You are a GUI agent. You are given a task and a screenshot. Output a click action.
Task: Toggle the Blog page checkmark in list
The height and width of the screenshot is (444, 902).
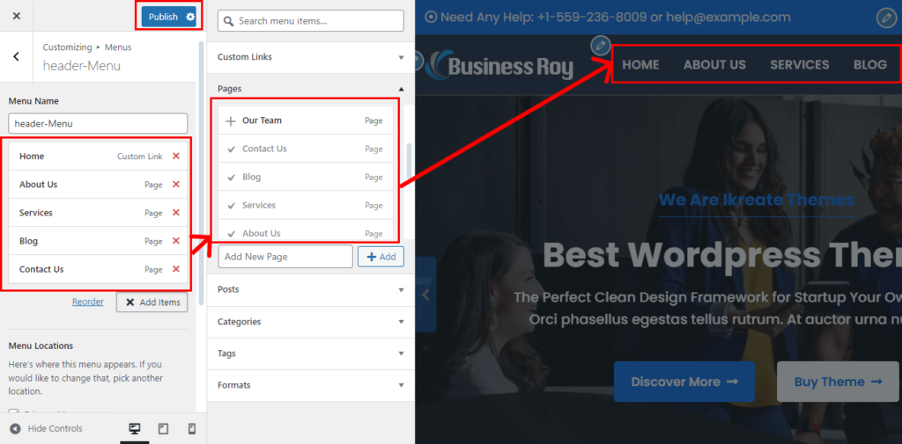[x=231, y=177]
